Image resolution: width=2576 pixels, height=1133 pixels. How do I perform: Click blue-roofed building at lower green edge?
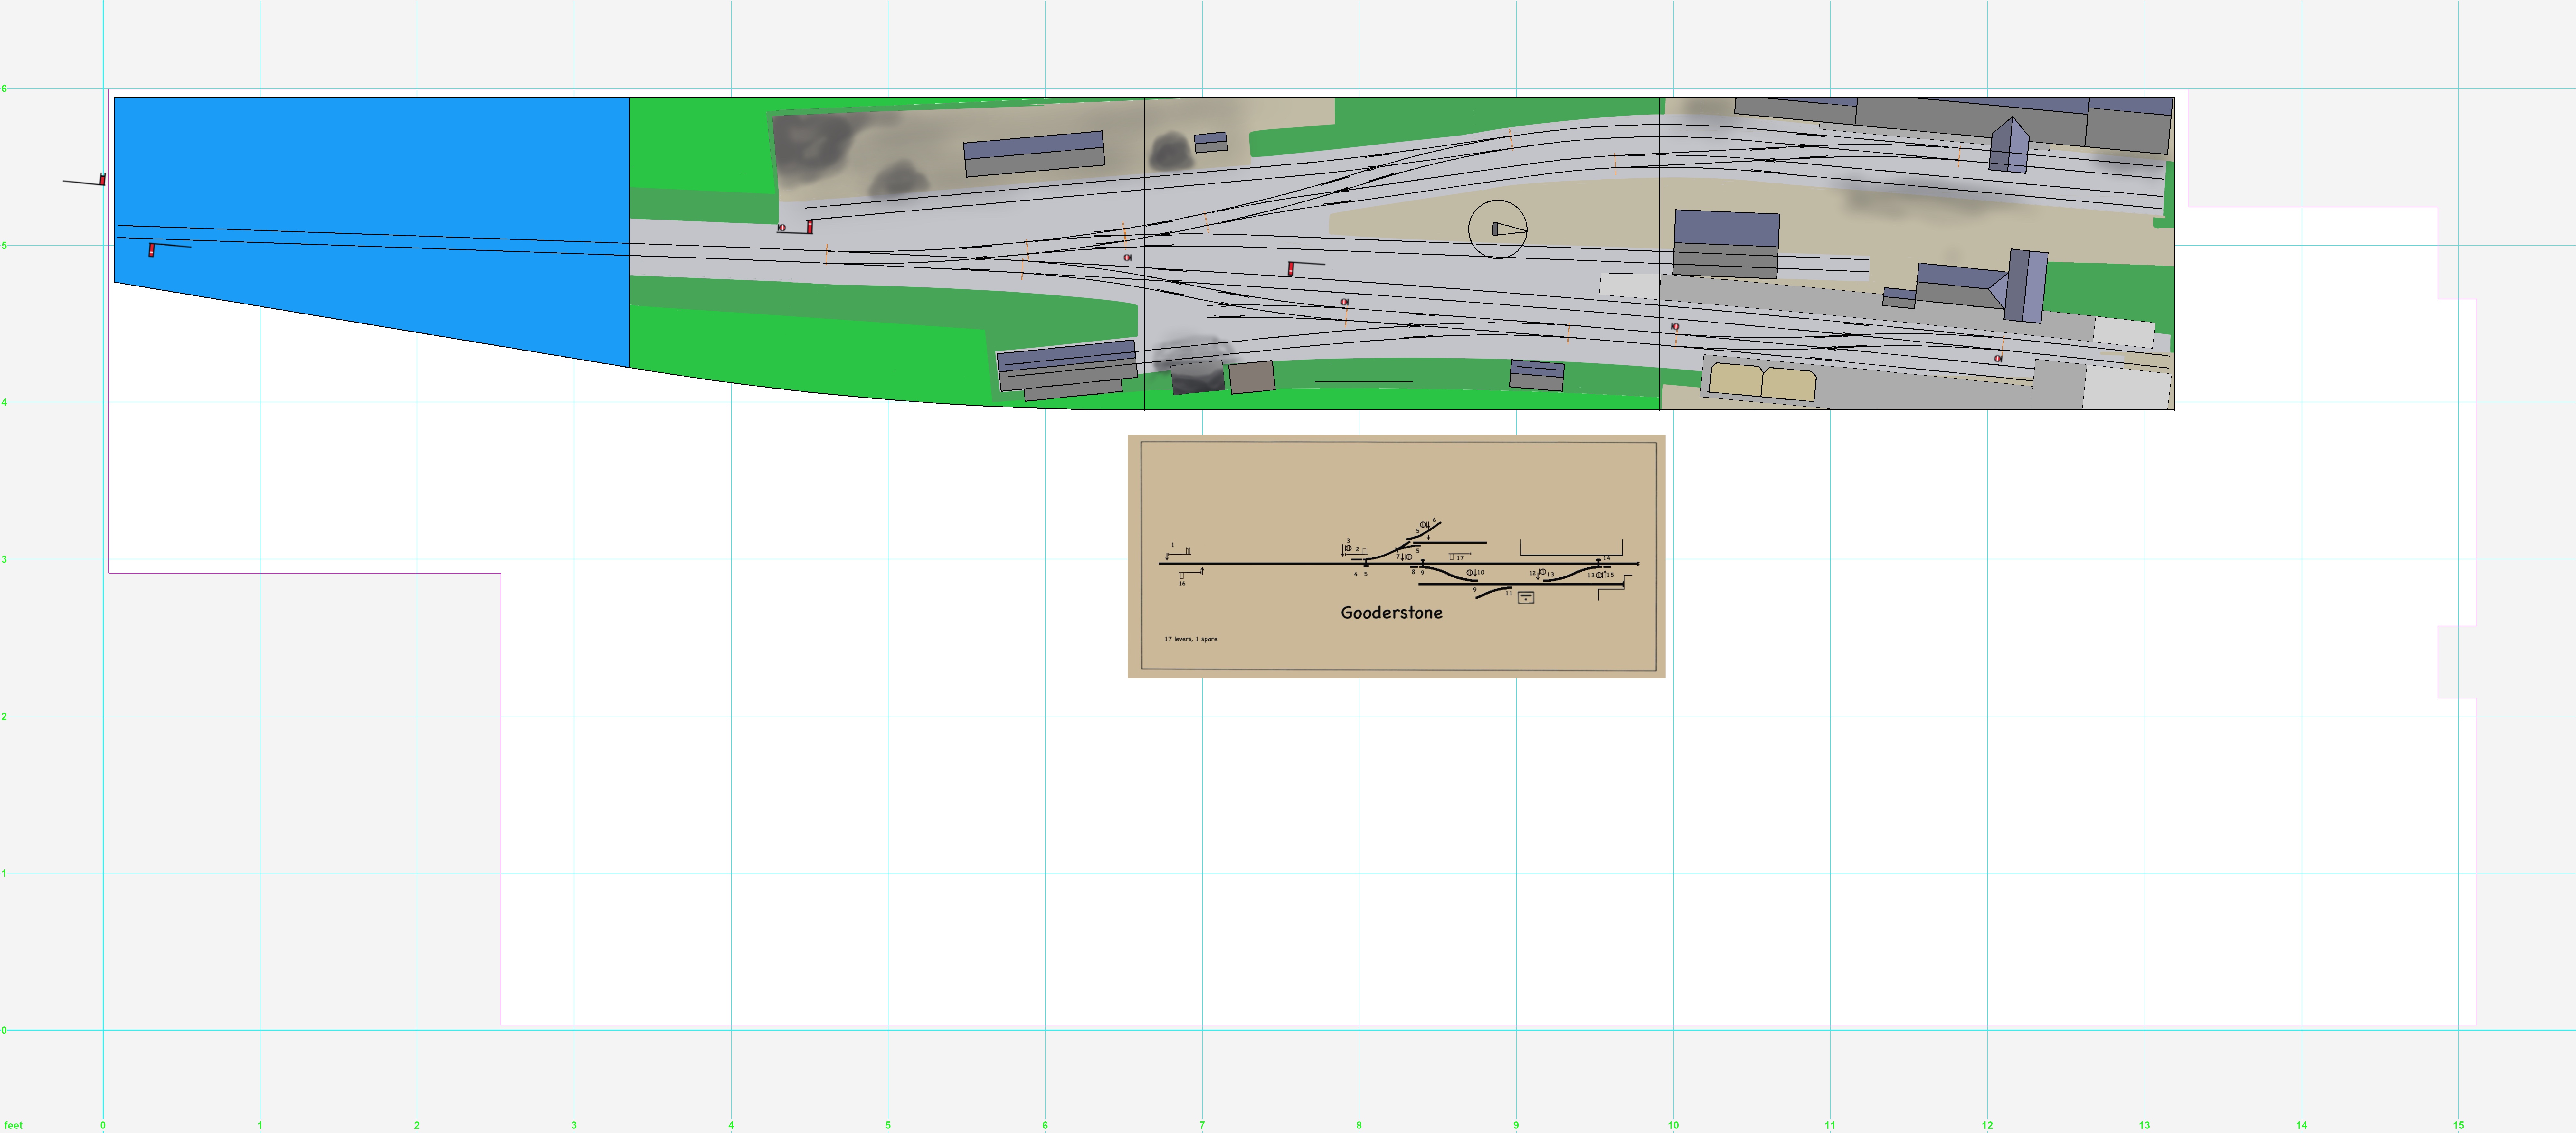coord(1067,365)
